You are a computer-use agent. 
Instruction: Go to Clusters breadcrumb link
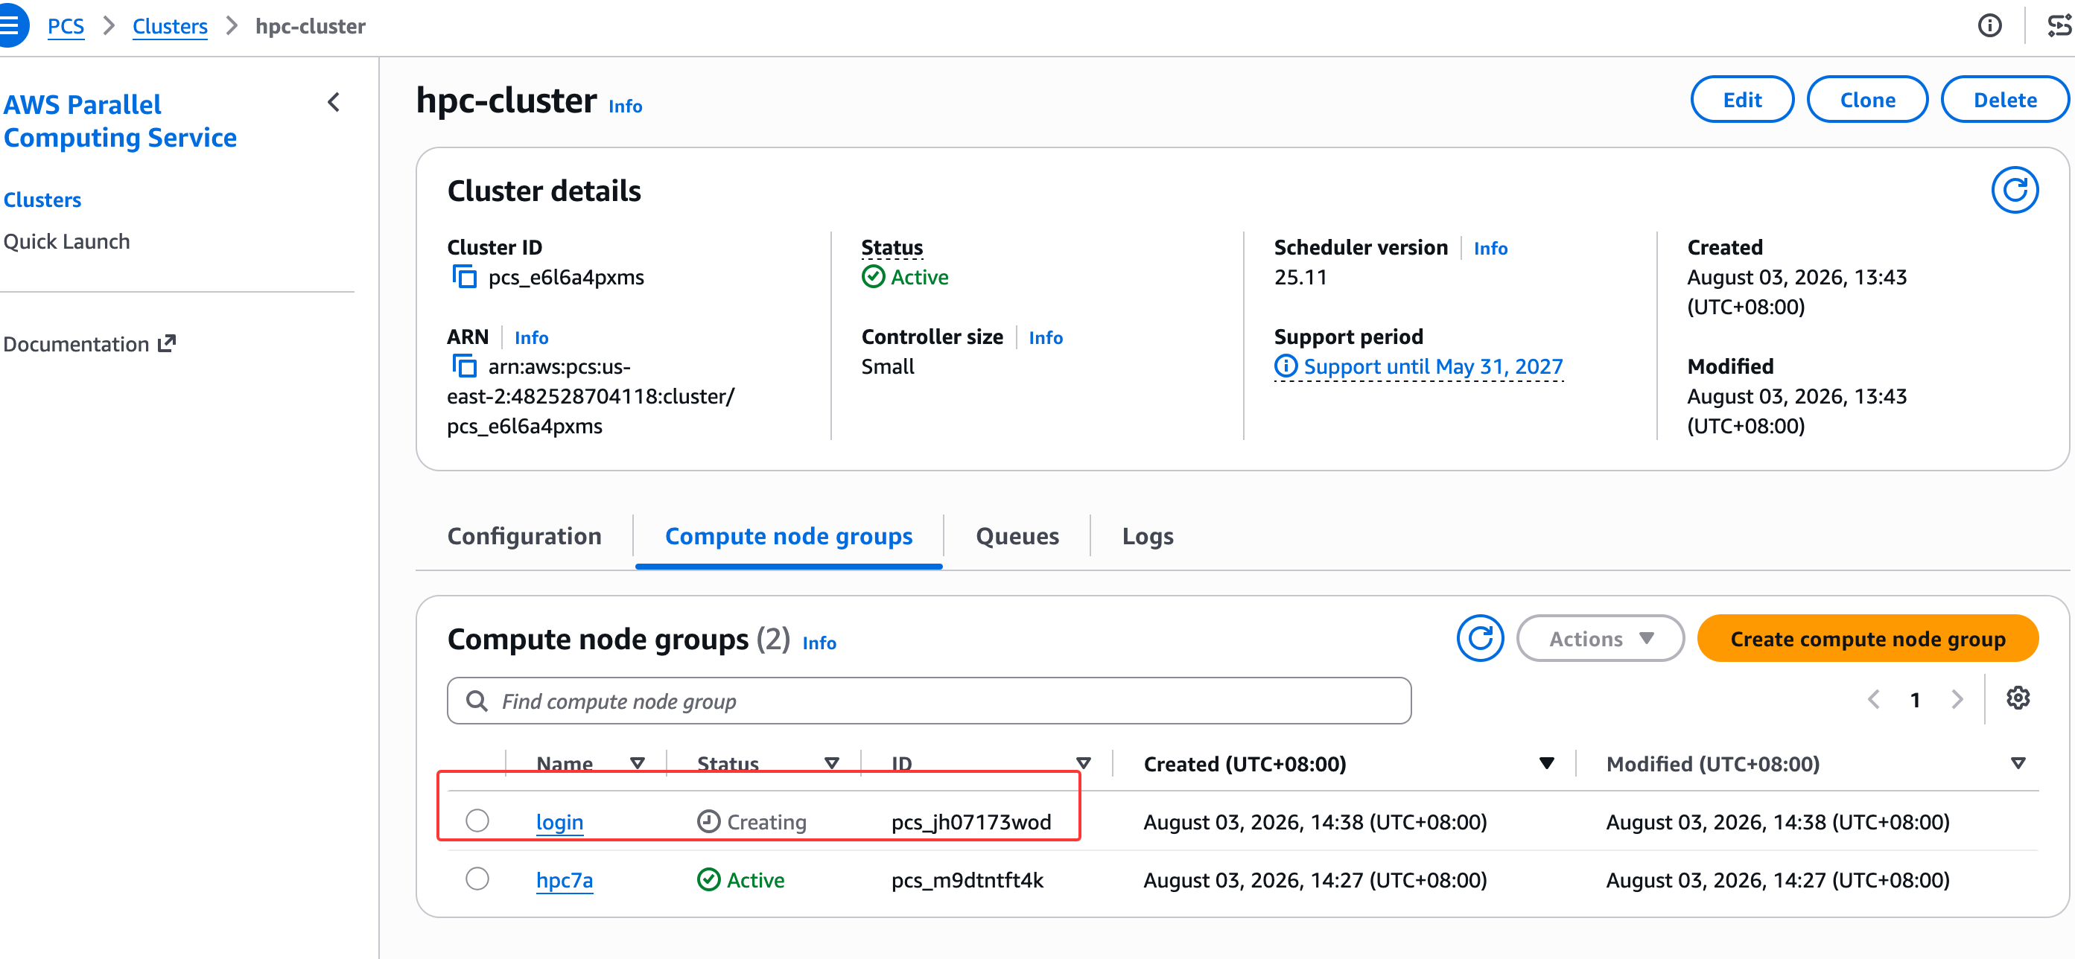[x=169, y=26]
